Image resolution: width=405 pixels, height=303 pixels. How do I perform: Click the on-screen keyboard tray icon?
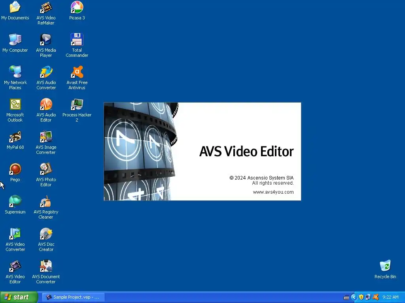[x=346, y=297]
